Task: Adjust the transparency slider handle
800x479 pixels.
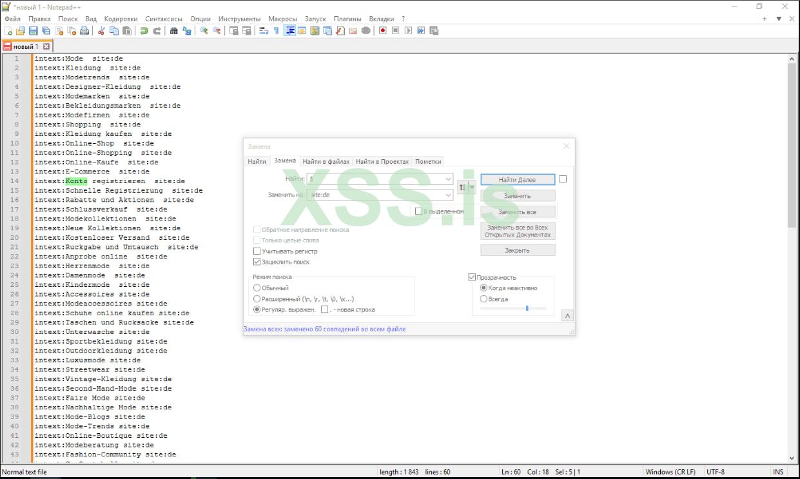Action: coord(527,308)
